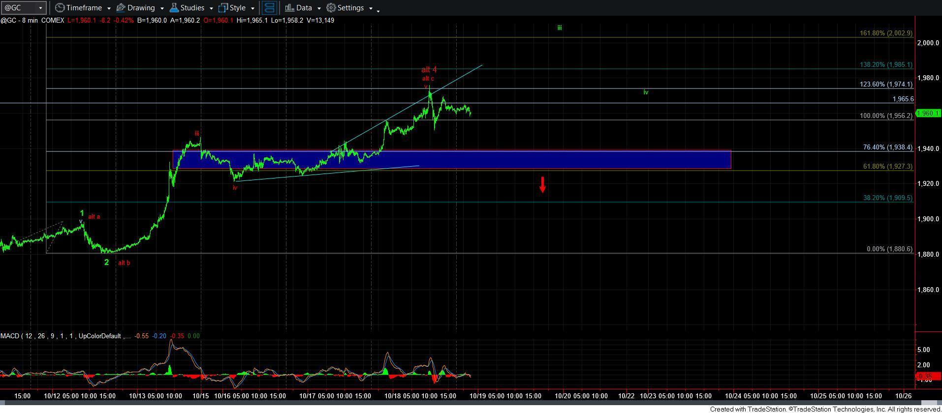Click the 1,980.0 price axis label
The width and height of the screenshot is (942, 413).
coord(928,78)
